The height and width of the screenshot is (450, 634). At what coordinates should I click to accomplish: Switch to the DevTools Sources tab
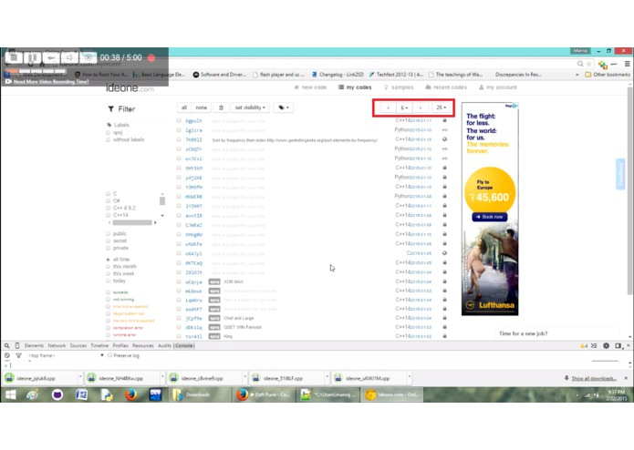tap(78, 346)
